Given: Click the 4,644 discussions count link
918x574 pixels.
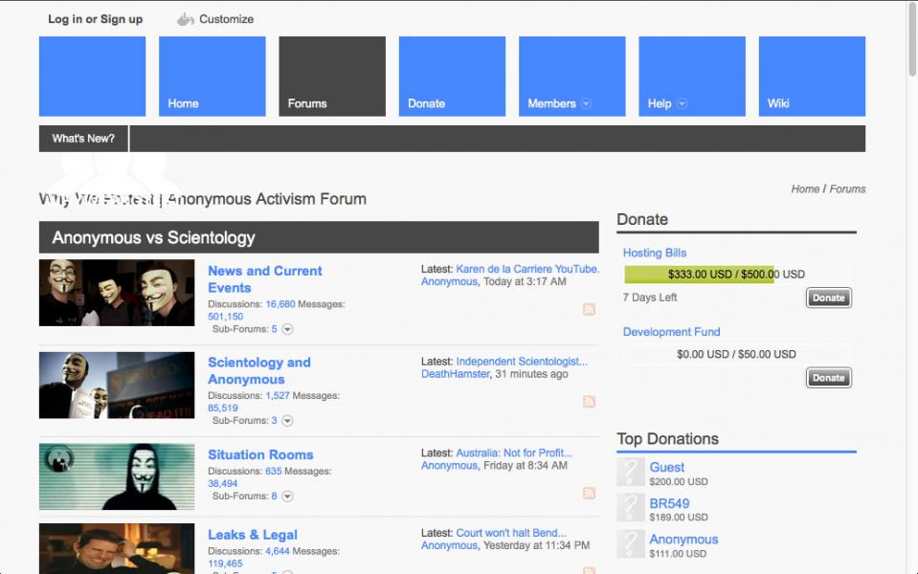Looking at the screenshot, I should 278,551.
